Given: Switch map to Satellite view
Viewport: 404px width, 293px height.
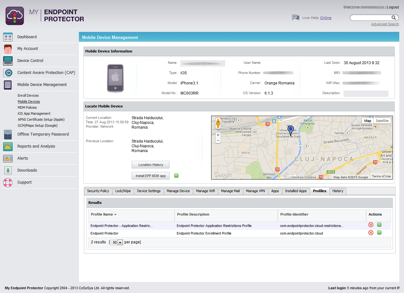Looking at the screenshot, I should 382,121.
